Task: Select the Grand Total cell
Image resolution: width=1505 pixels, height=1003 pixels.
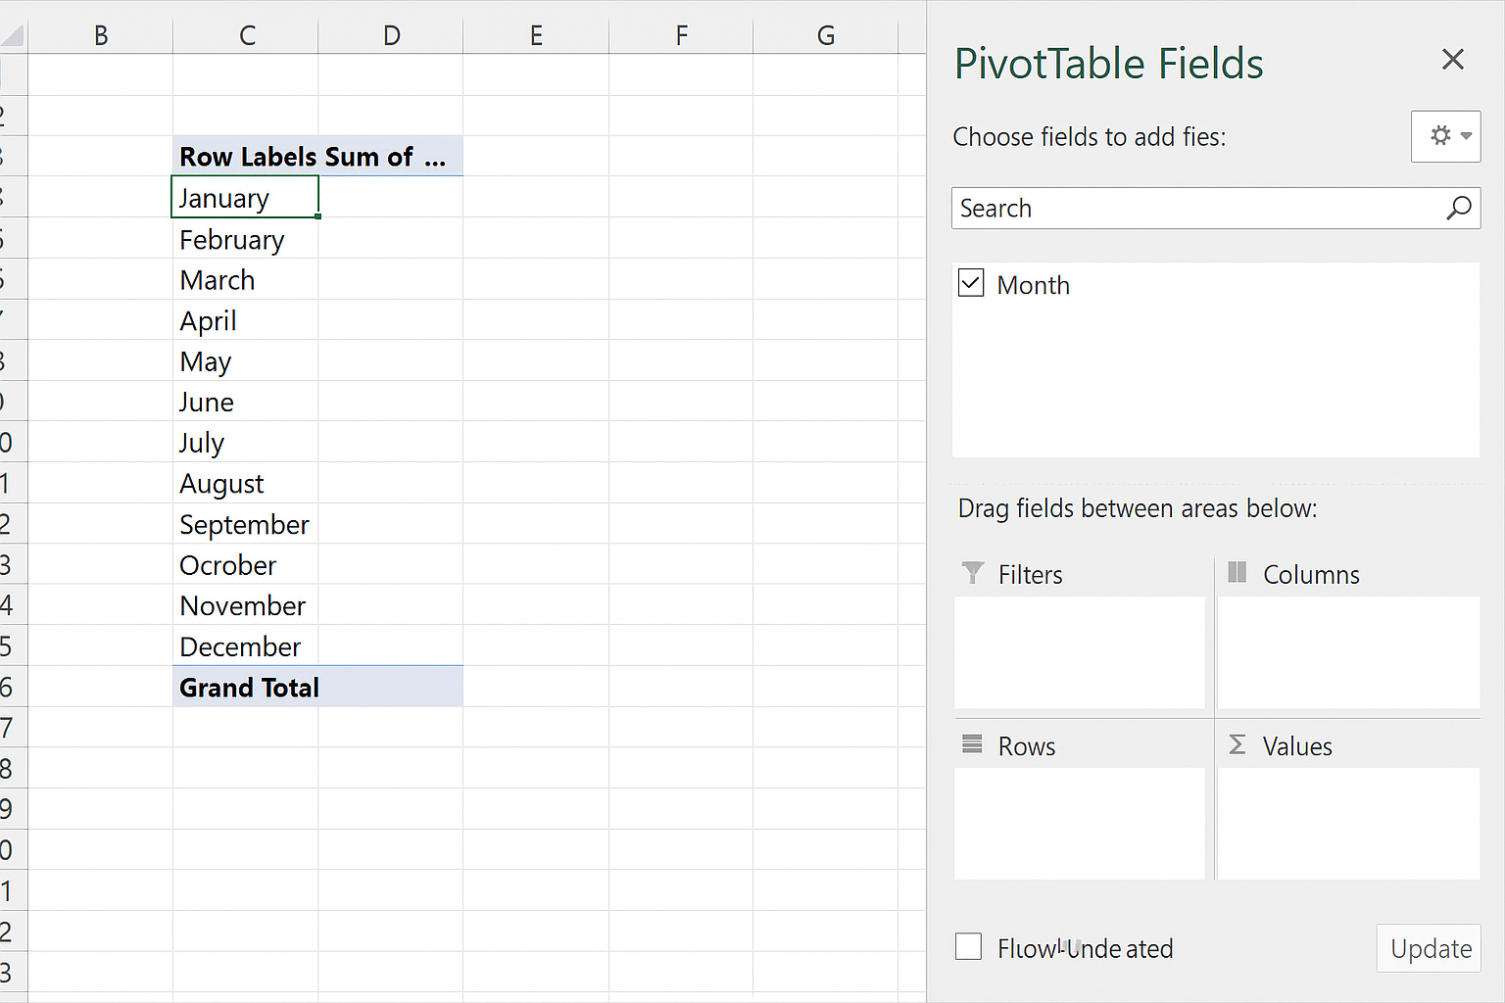Action: tap(246, 687)
